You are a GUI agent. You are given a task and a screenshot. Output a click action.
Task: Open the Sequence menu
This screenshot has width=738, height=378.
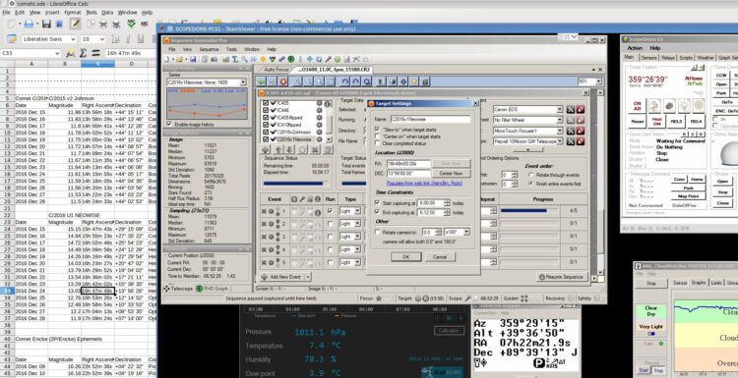(x=209, y=49)
